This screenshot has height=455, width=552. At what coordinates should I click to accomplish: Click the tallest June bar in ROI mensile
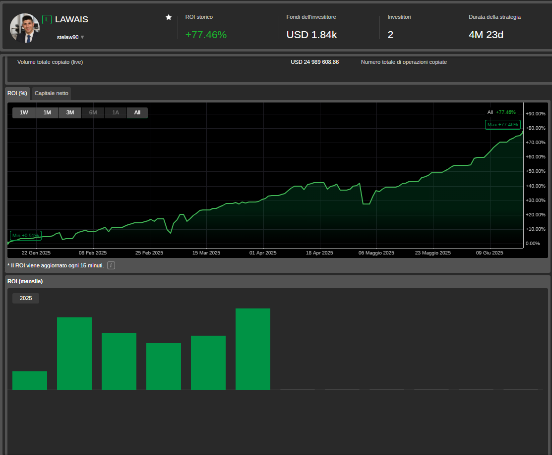(x=252, y=348)
